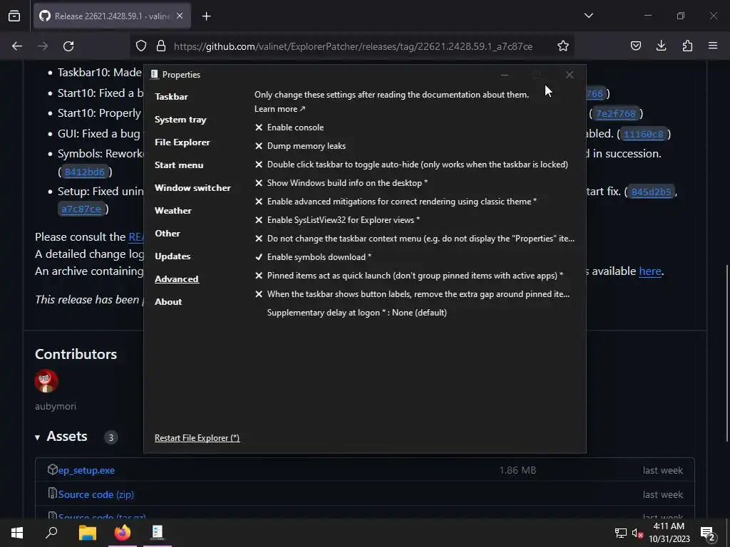Open the Windows Start button
Screen dimensions: 730x547
point(17,533)
